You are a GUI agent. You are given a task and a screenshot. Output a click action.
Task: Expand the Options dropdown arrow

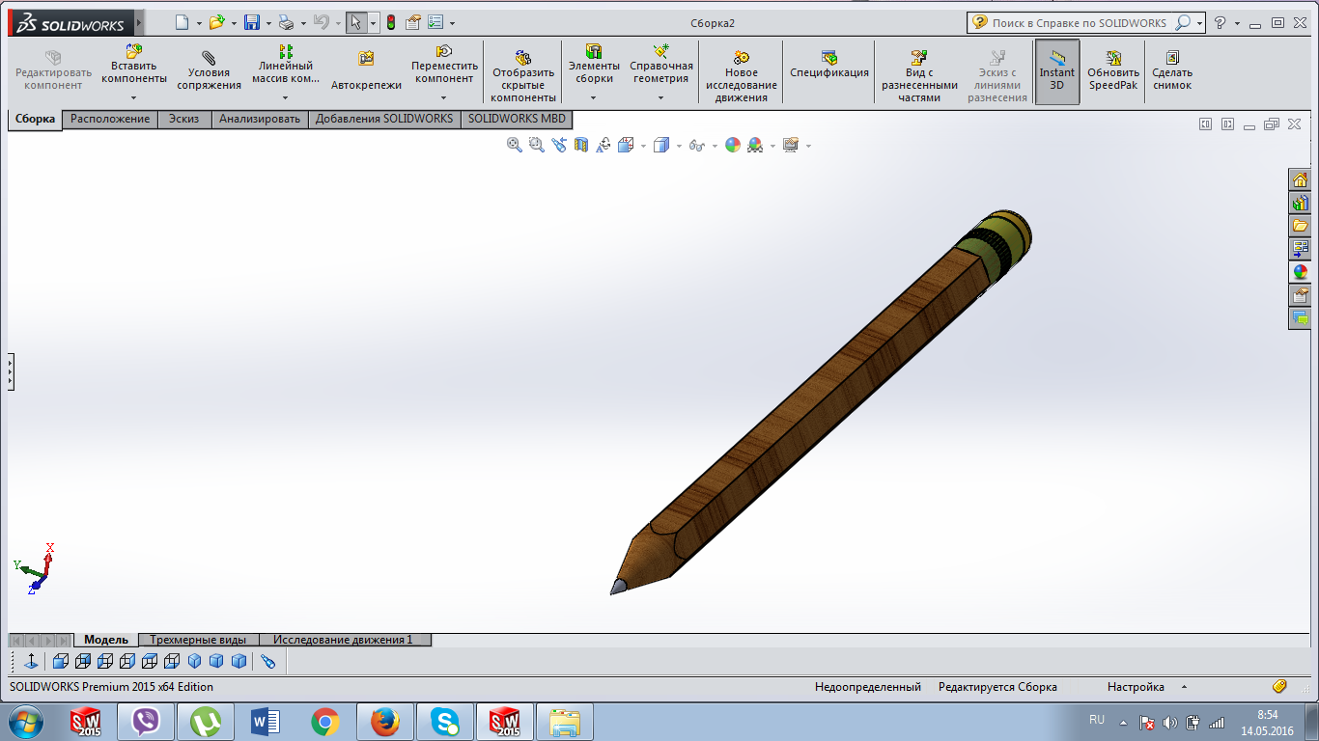click(x=452, y=23)
